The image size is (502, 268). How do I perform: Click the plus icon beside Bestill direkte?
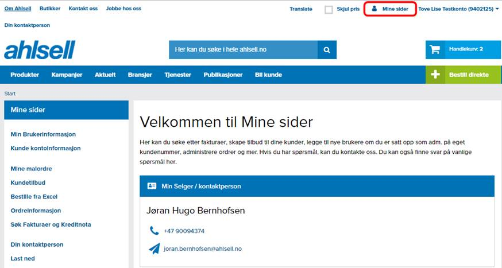435,75
